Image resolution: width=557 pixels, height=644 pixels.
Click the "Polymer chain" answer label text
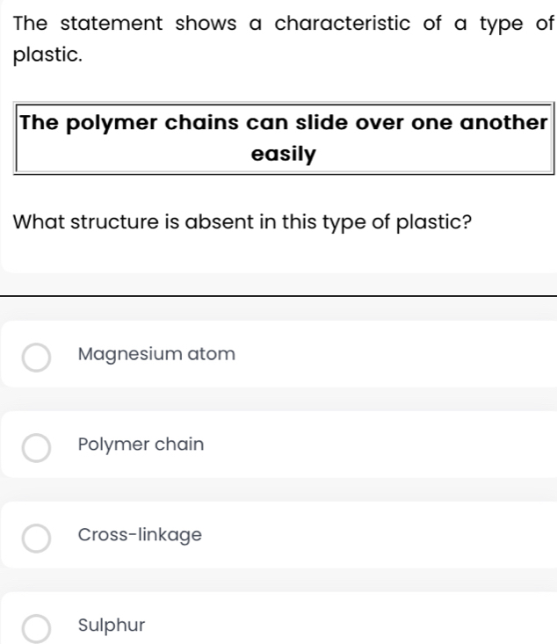coord(141,445)
